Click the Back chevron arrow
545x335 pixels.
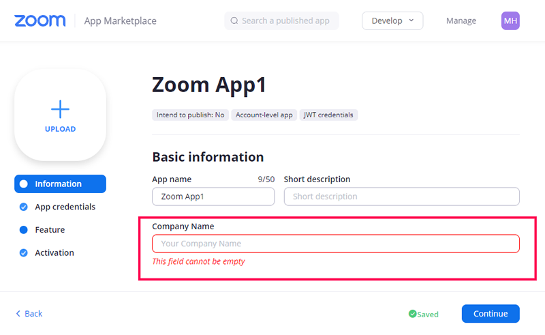coord(18,313)
